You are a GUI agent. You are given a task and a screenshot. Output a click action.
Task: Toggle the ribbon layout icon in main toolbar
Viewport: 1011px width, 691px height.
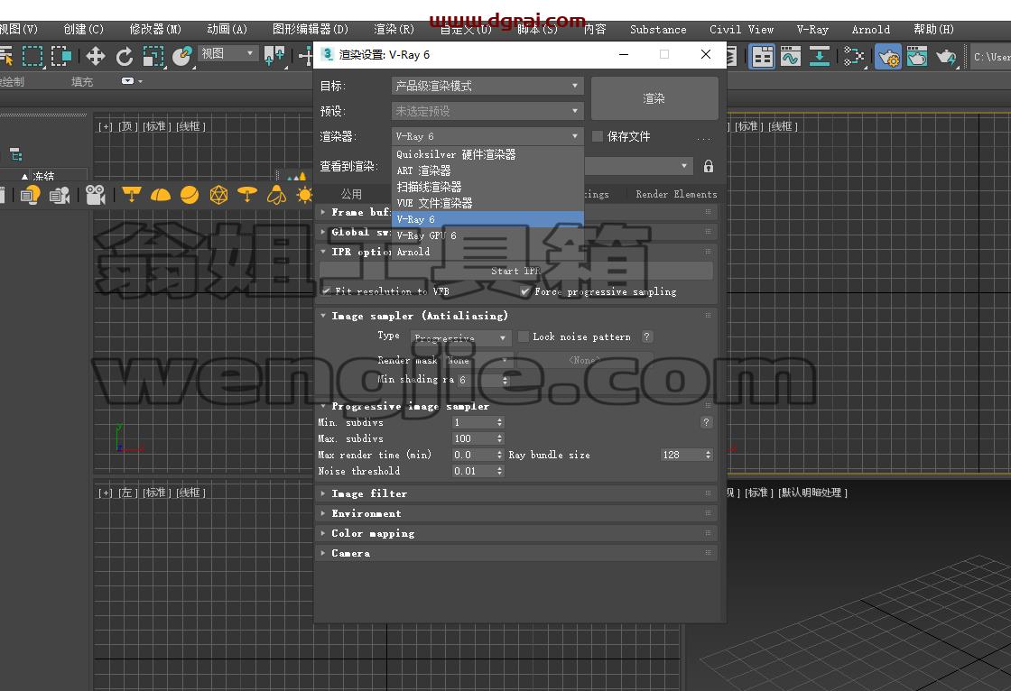pos(762,57)
